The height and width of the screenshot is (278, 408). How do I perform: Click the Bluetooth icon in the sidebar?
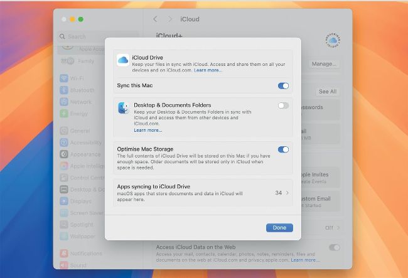(x=64, y=90)
